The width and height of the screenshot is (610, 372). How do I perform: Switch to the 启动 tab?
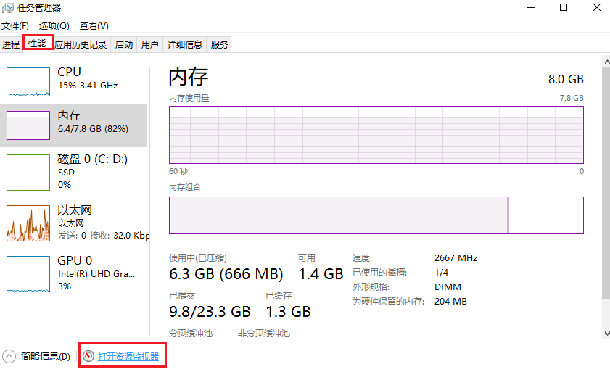click(x=124, y=44)
